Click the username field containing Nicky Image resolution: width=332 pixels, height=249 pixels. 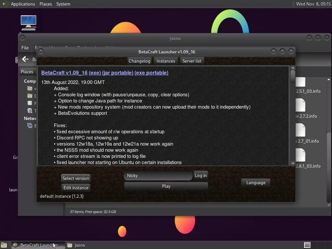(158, 175)
